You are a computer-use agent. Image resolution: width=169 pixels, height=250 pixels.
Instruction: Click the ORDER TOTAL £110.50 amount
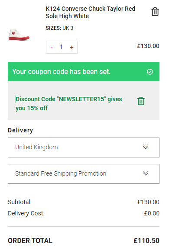click(146, 240)
